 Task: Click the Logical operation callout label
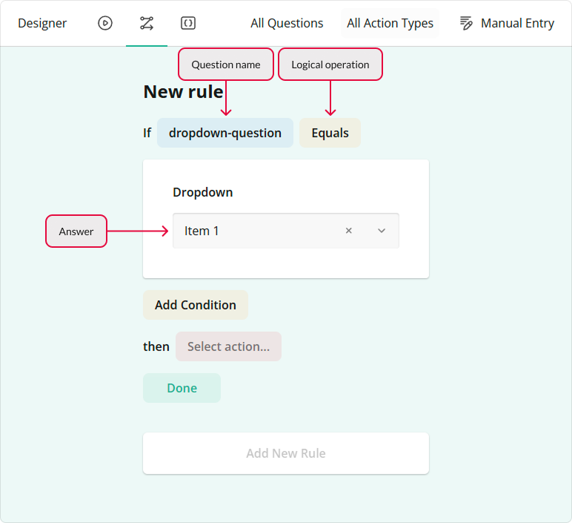330,65
